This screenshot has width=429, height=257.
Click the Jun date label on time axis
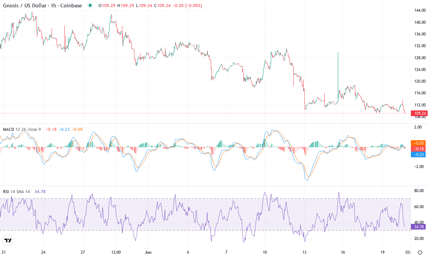pos(148,252)
